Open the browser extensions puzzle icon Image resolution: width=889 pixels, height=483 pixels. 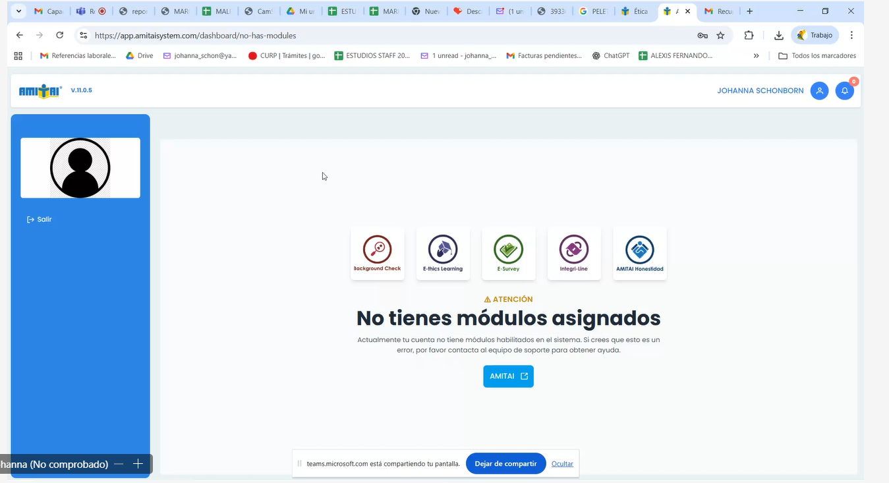[x=749, y=36]
